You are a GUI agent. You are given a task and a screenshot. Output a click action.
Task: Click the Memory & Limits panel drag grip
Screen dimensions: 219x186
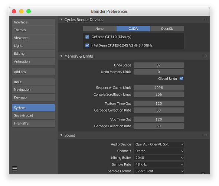point(205,56)
